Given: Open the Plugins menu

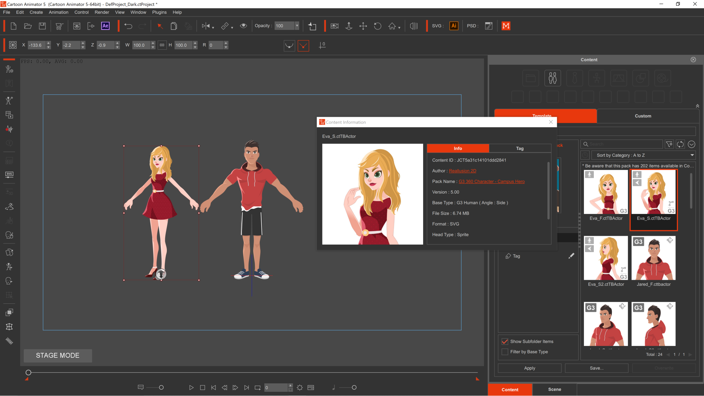Looking at the screenshot, I should pos(159,12).
